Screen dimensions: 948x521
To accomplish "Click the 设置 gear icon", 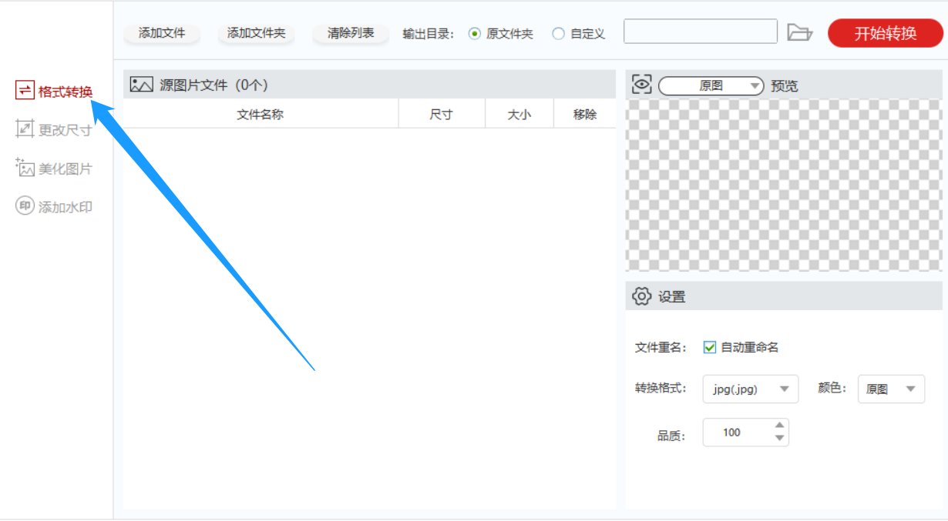I will (x=642, y=296).
